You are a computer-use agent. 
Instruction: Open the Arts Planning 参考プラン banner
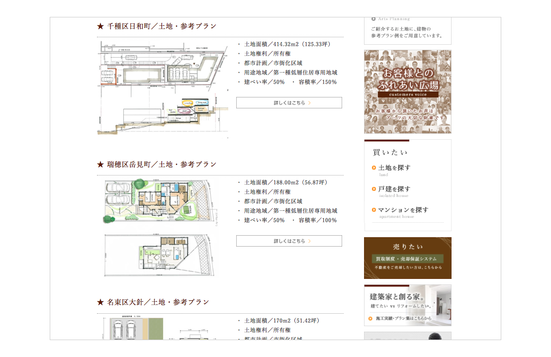(x=407, y=30)
